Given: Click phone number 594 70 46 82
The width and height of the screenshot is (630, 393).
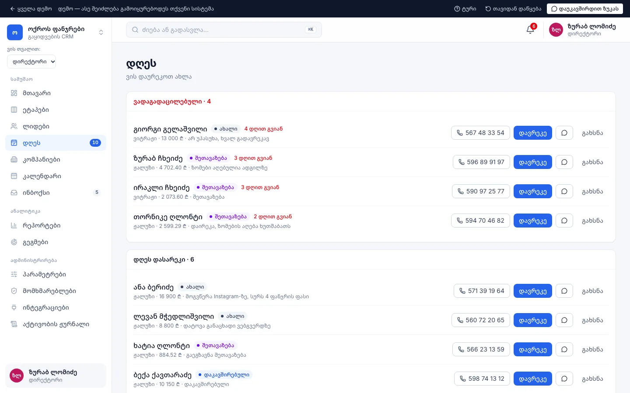Looking at the screenshot, I should coord(480,221).
